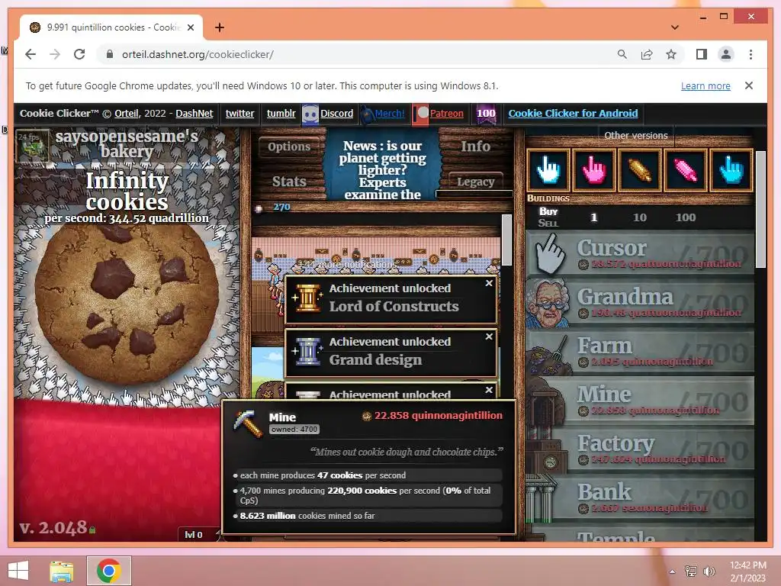Open the Chrome zoom magnifier icon
The width and height of the screenshot is (781, 586).
point(622,54)
